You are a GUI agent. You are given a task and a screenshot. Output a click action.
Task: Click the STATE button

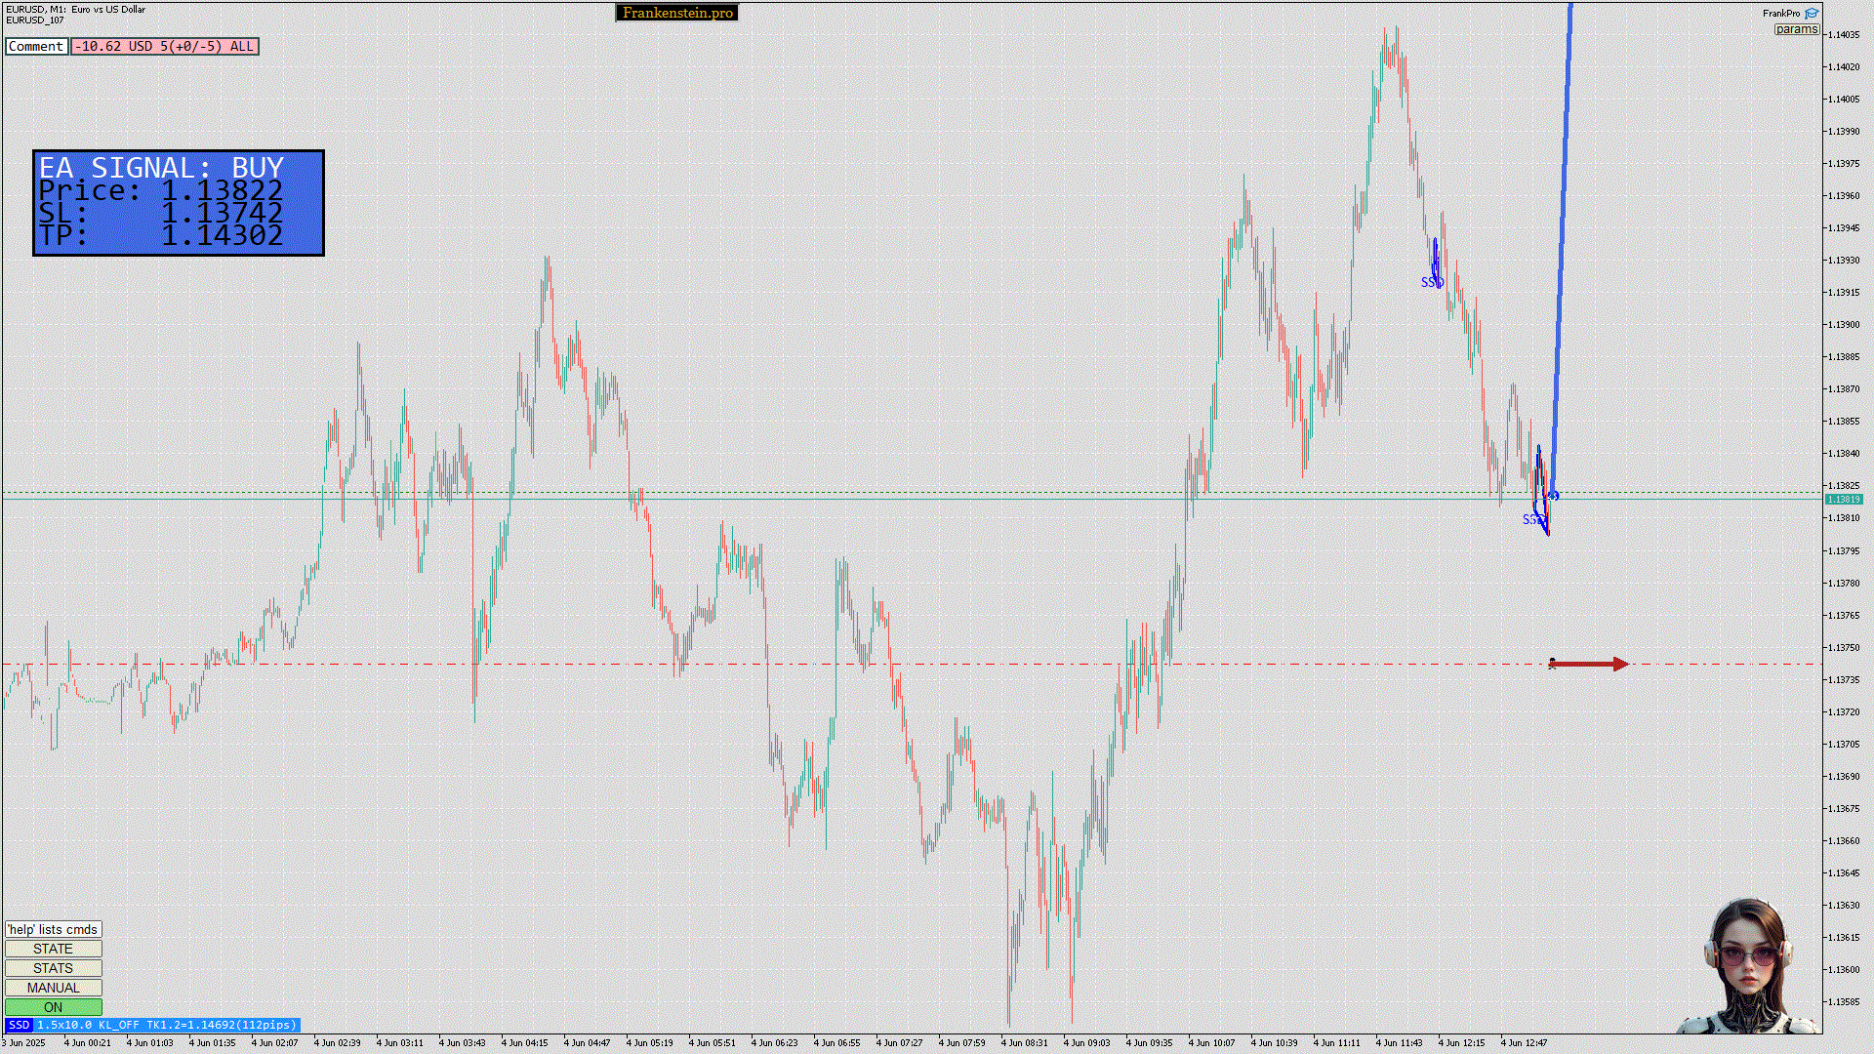pos(53,949)
